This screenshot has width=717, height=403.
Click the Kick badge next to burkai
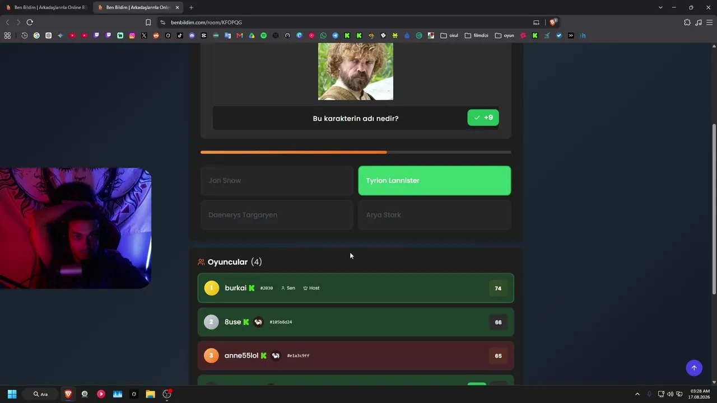pos(252,288)
